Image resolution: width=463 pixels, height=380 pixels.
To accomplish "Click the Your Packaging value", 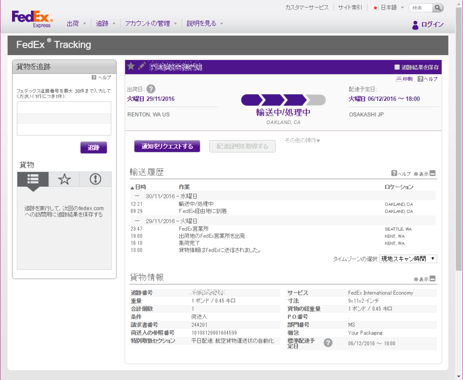I will click(x=365, y=333).
